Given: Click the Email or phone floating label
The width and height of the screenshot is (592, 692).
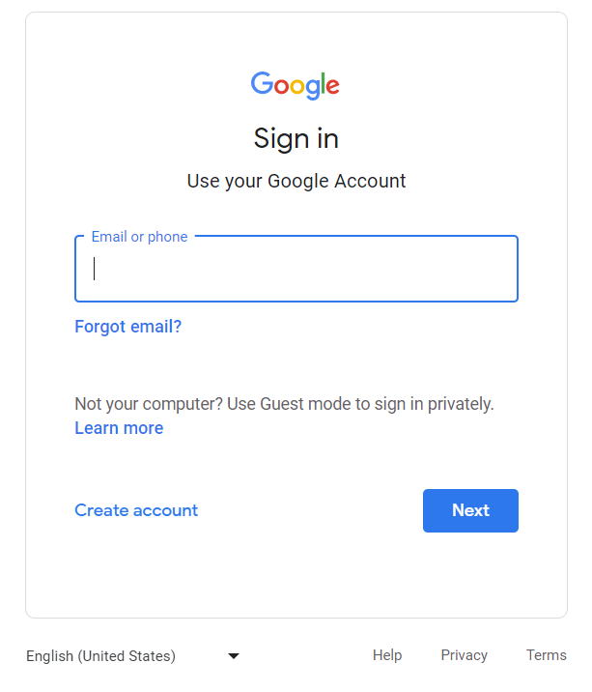Looking at the screenshot, I should (x=139, y=237).
